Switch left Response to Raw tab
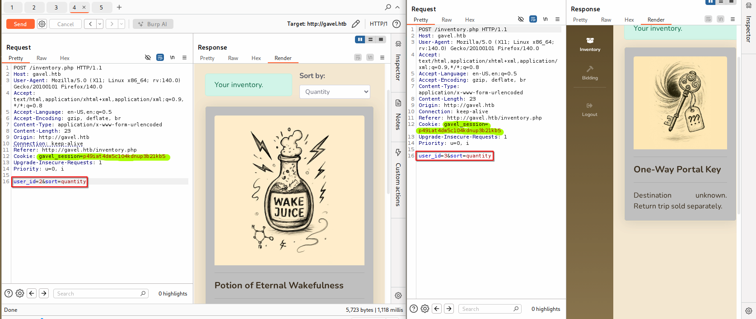756x319 pixels. (x=233, y=58)
